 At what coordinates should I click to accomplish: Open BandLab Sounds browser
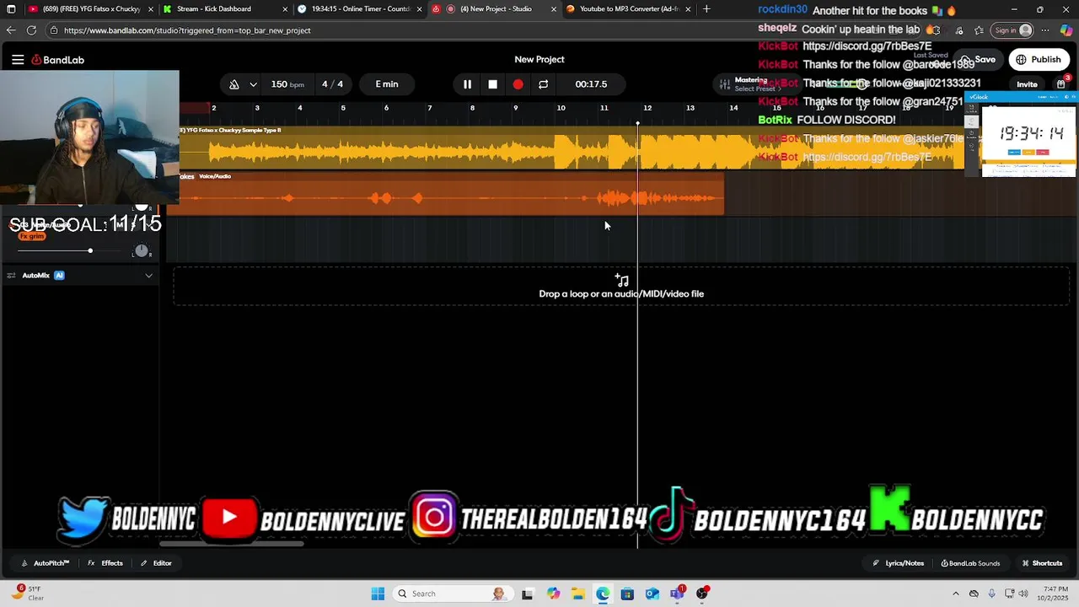[970, 563]
